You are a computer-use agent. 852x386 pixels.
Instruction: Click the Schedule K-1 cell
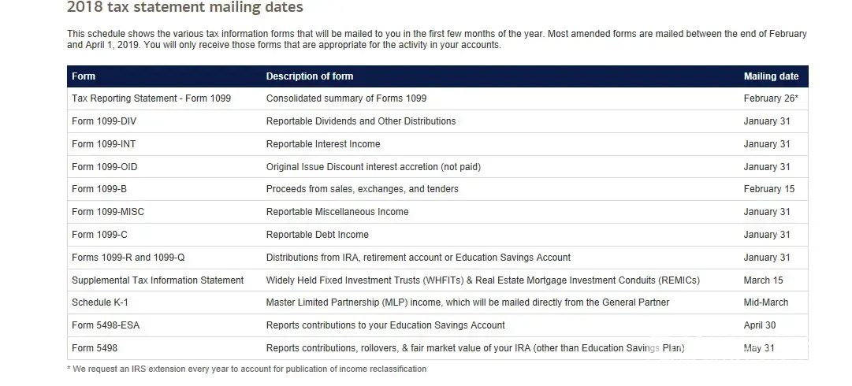pos(102,302)
